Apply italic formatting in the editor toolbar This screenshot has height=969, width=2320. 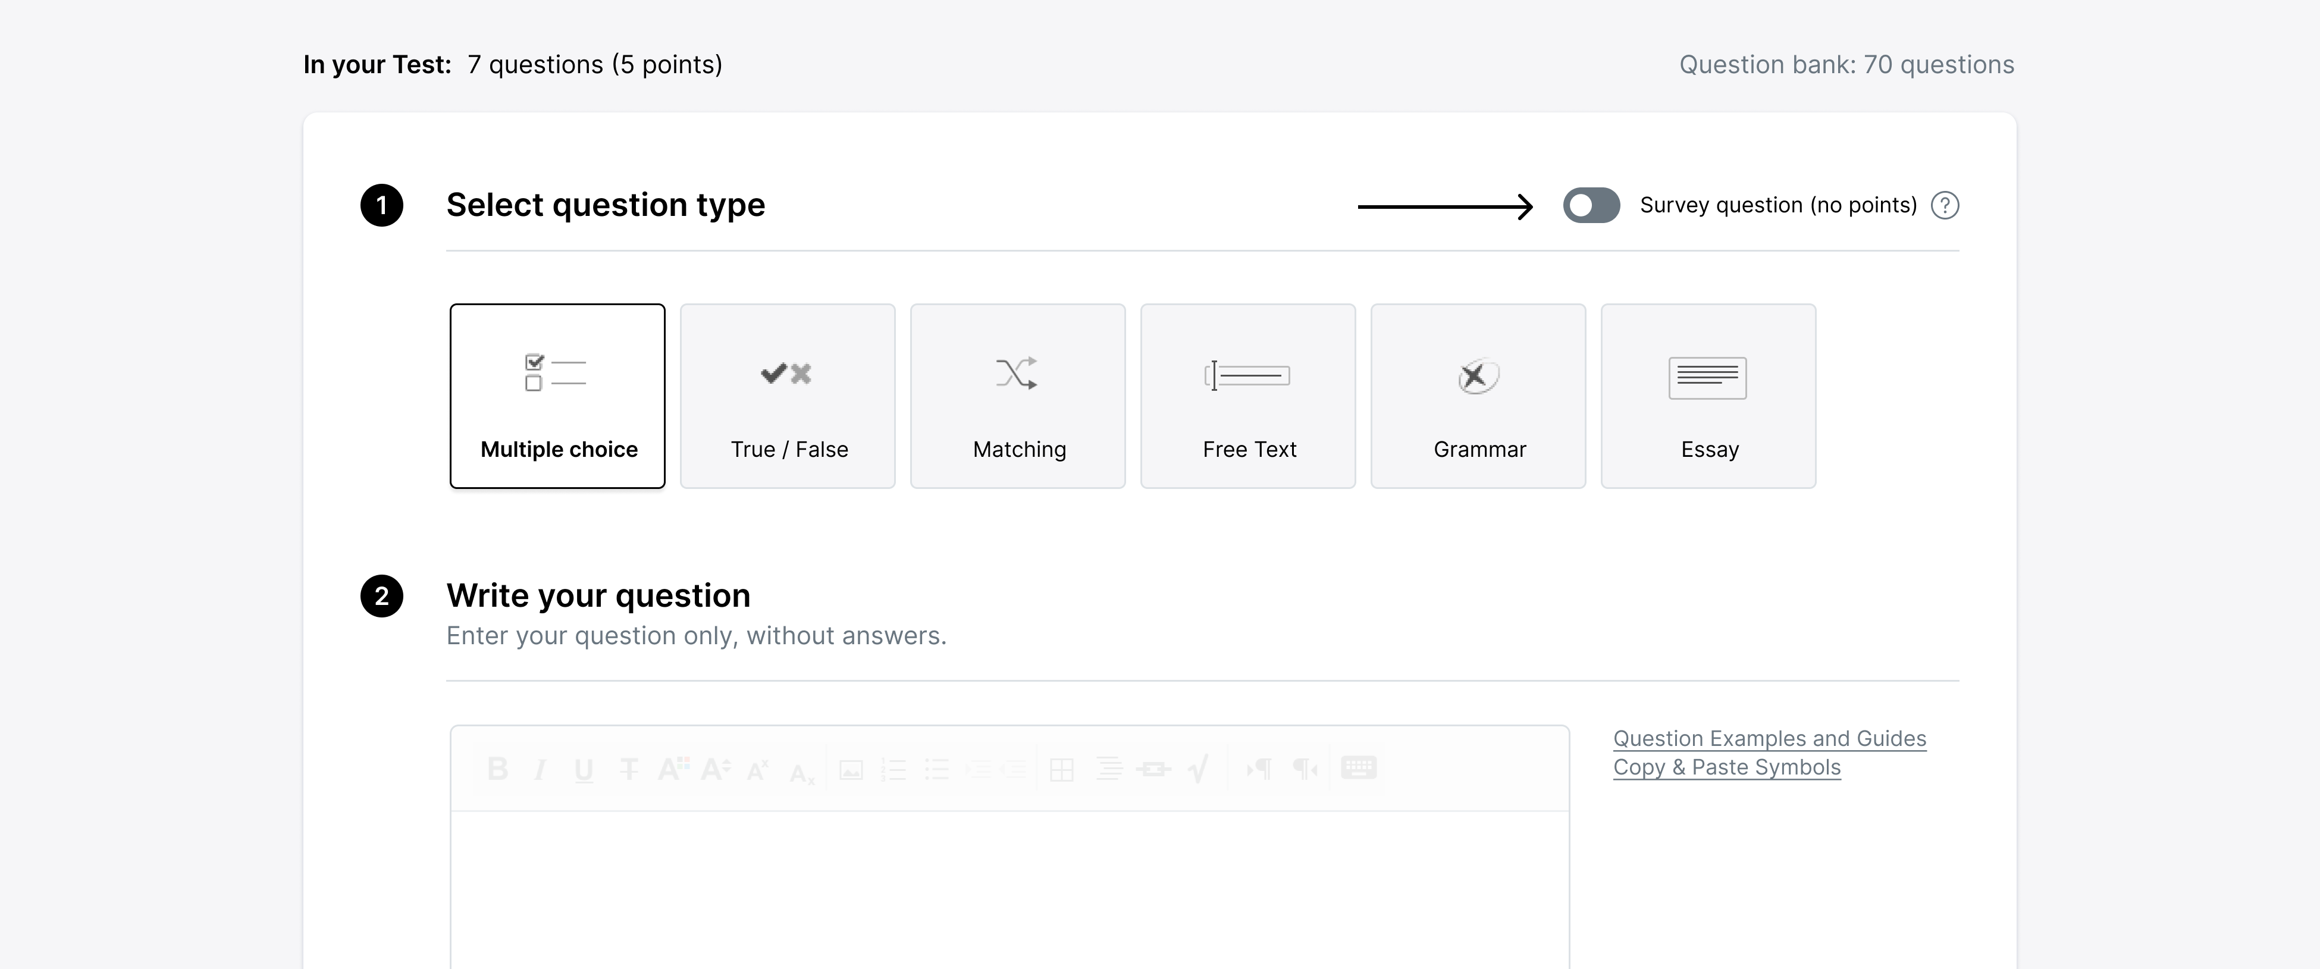(x=540, y=769)
